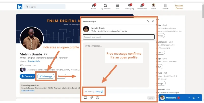Click the Subject (optional) field
The height and width of the screenshot is (103, 204).
(119, 37)
